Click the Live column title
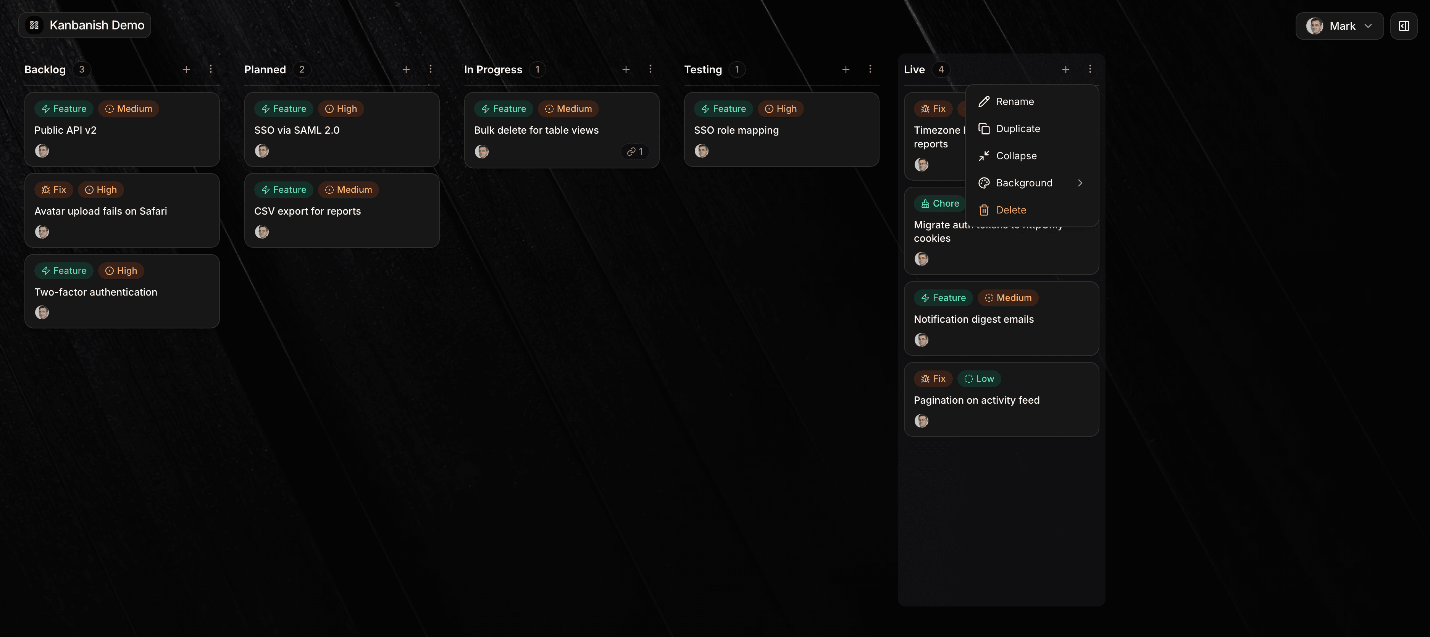This screenshot has height=637, width=1430. pos(914,70)
